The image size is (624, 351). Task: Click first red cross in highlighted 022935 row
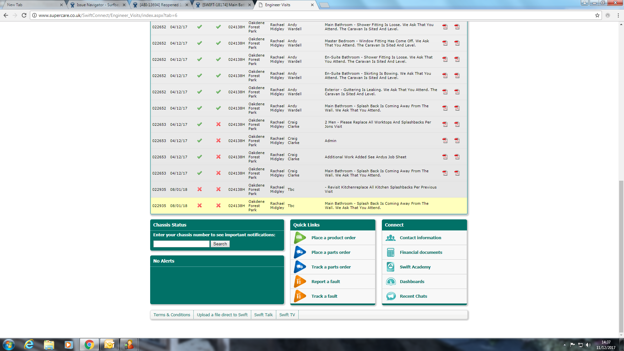(200, 206)
